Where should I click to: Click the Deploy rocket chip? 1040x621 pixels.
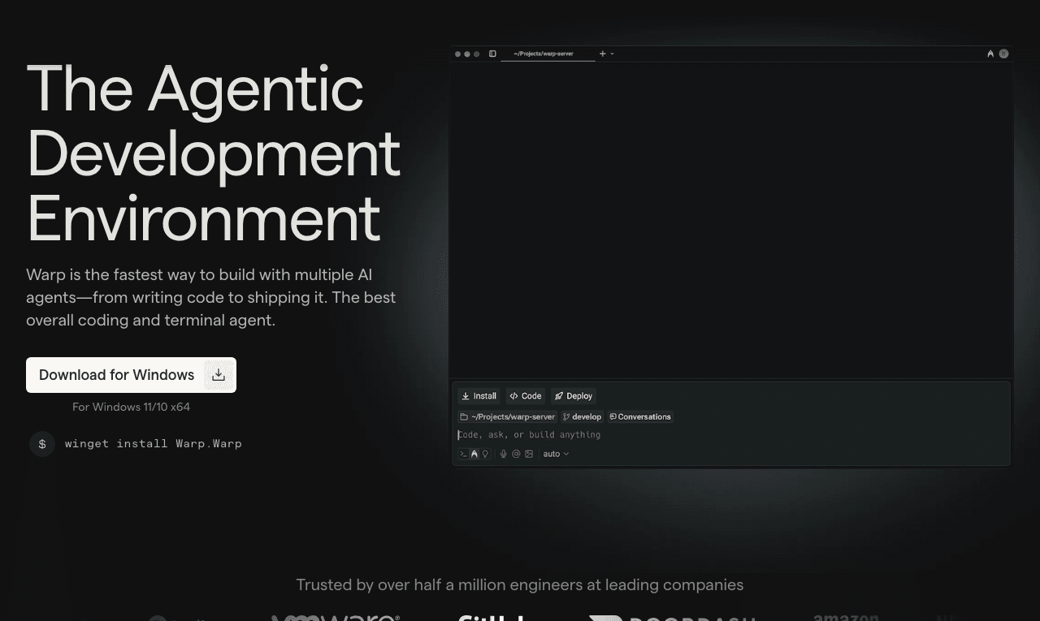(574, 396)
